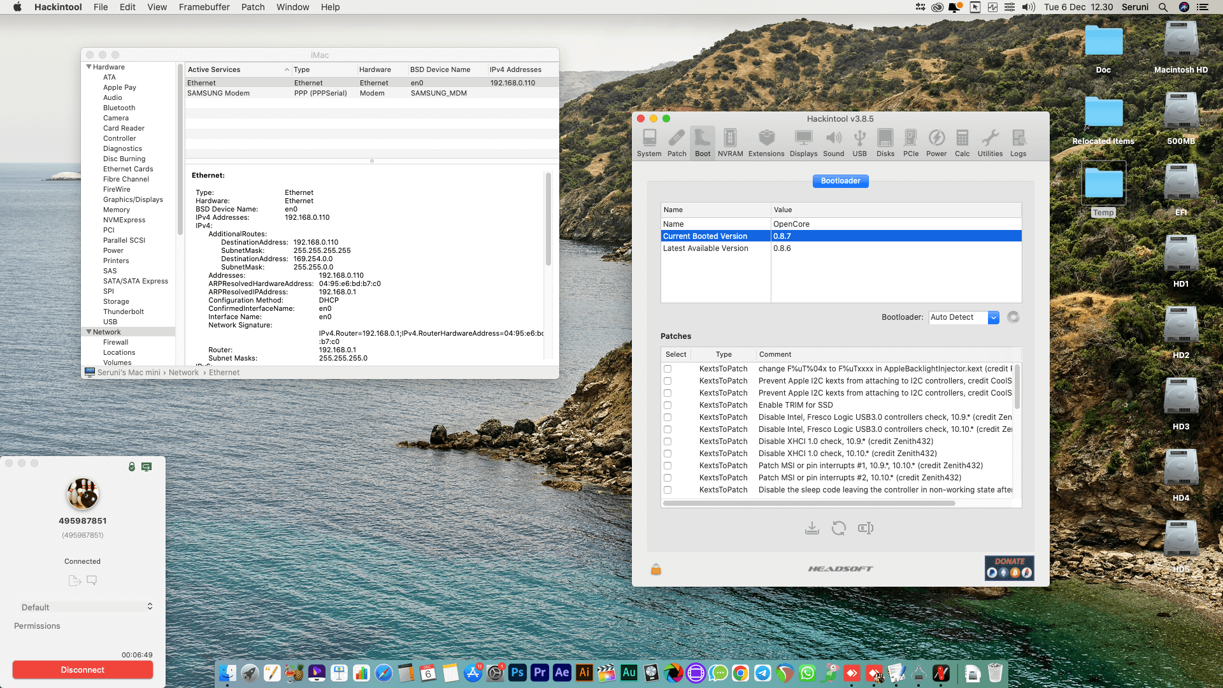Open the NVRAM panel

(730, 141)
